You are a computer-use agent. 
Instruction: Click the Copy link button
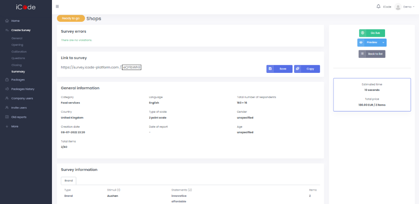tap(307, 69)
